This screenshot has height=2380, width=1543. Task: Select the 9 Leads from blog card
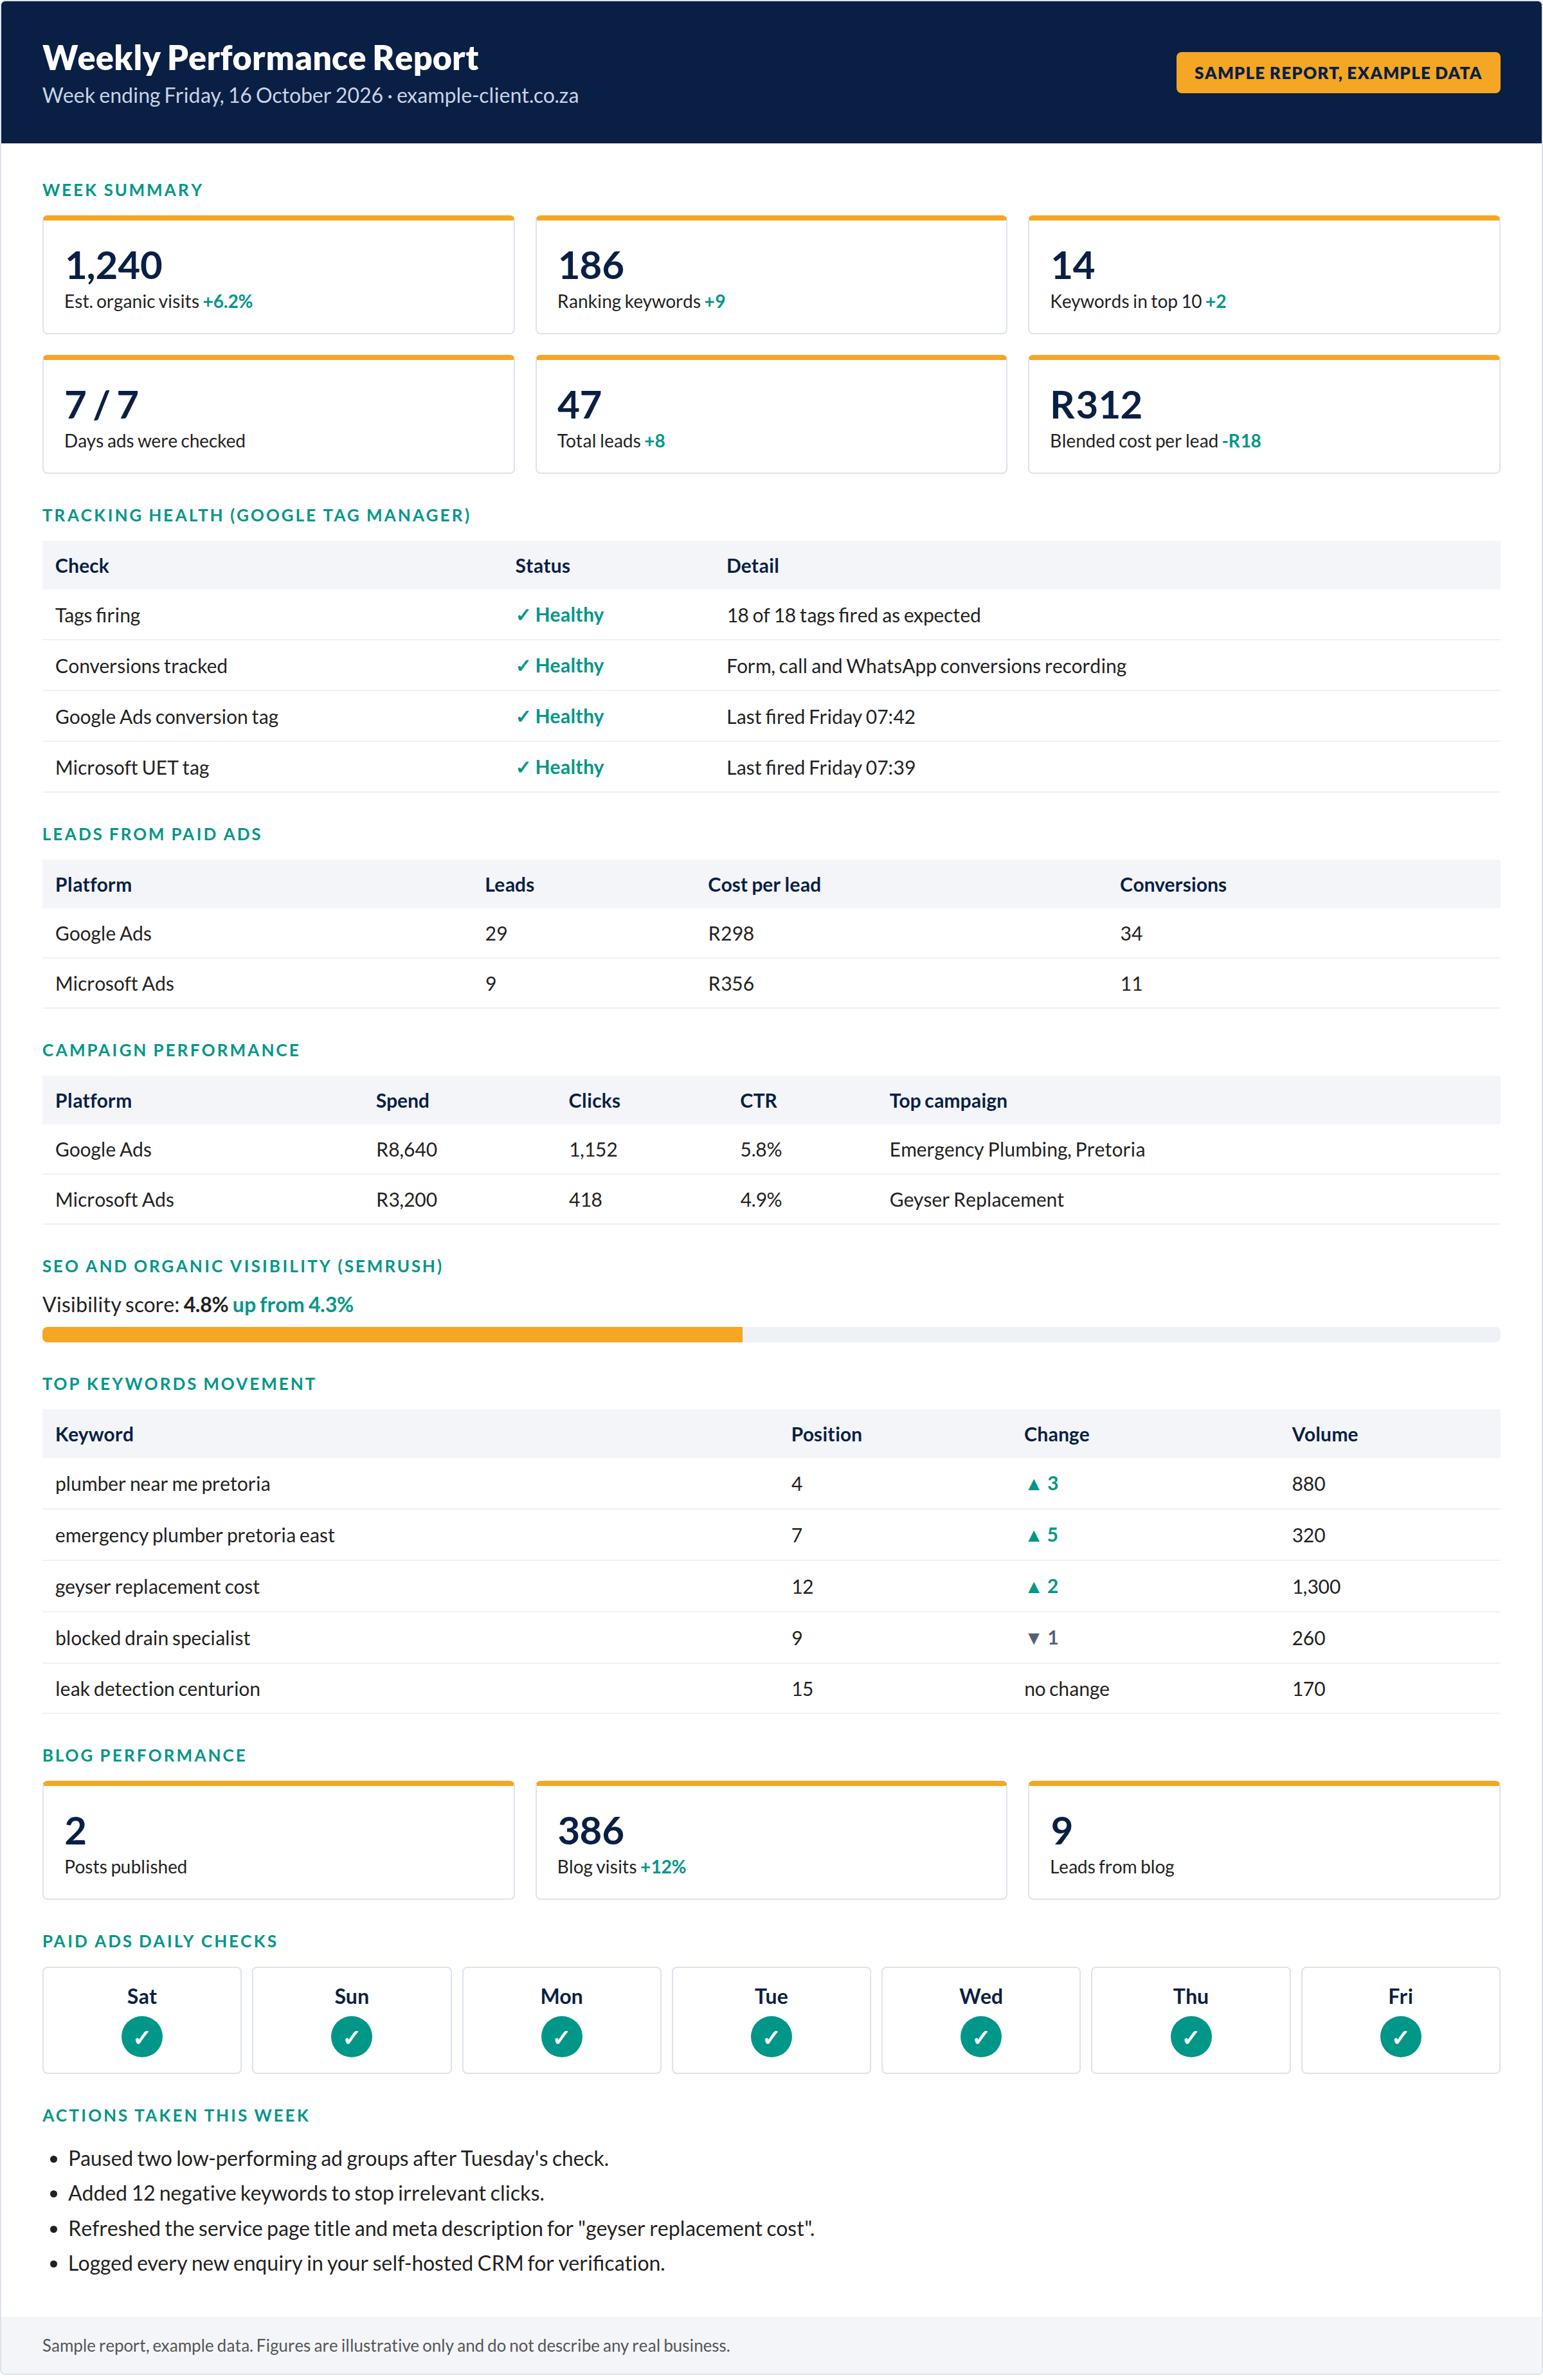1264,1840
